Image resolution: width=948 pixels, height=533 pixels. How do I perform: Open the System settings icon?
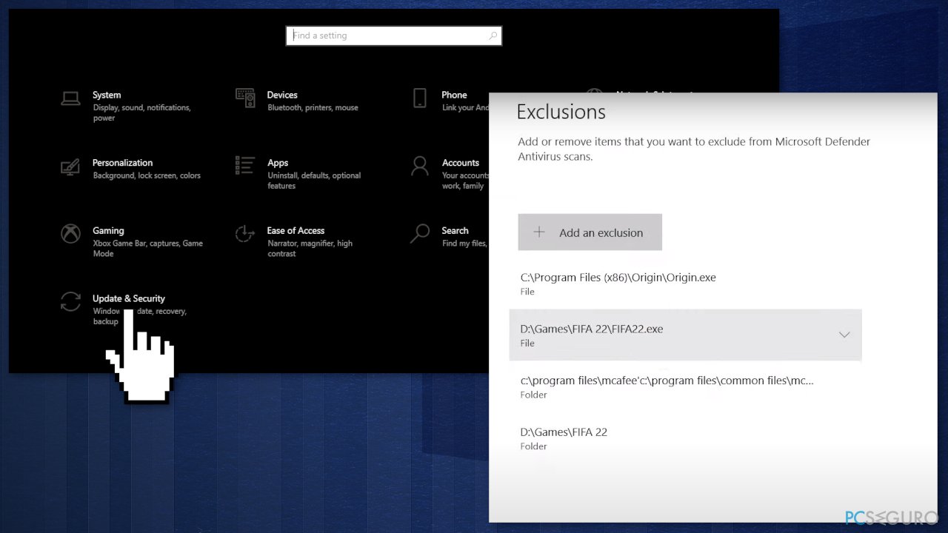point(70,97)
